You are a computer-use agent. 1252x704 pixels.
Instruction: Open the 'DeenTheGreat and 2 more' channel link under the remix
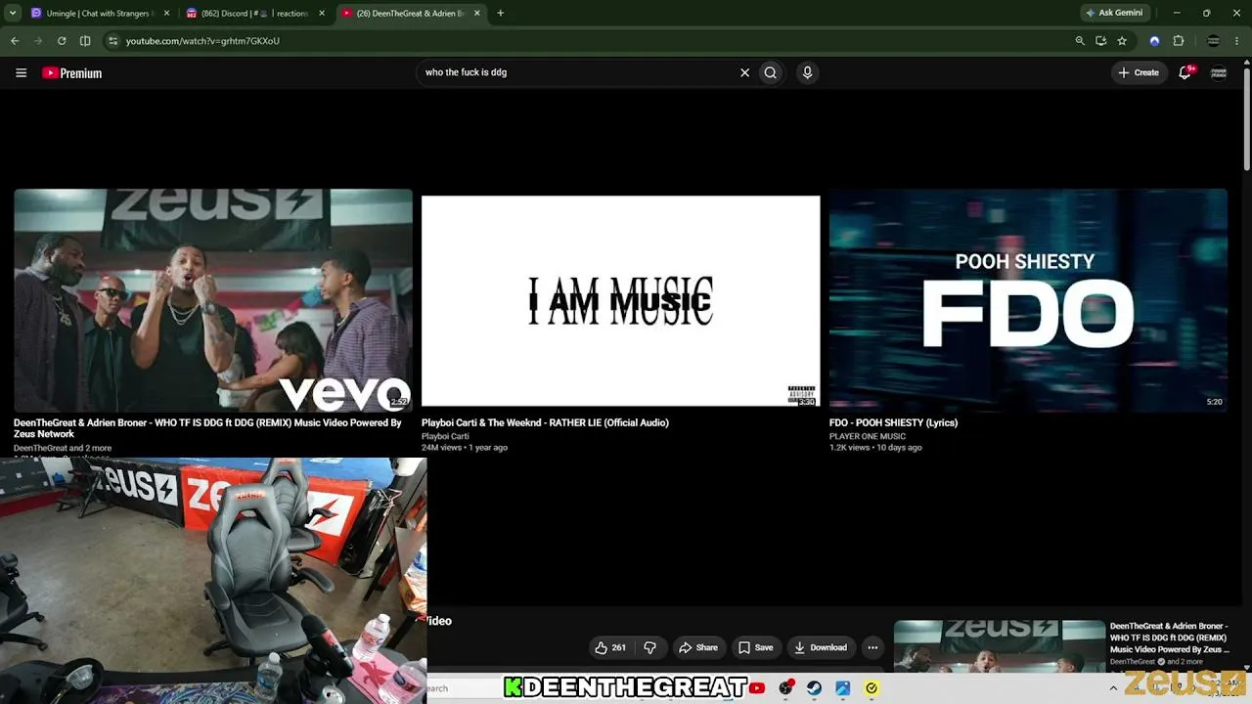click(x=63, y=448)
